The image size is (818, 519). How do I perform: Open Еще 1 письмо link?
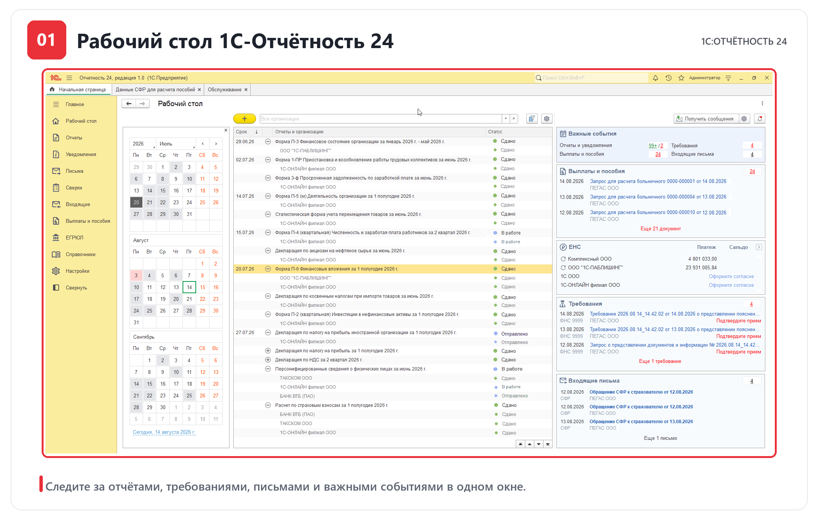(660, 438)
